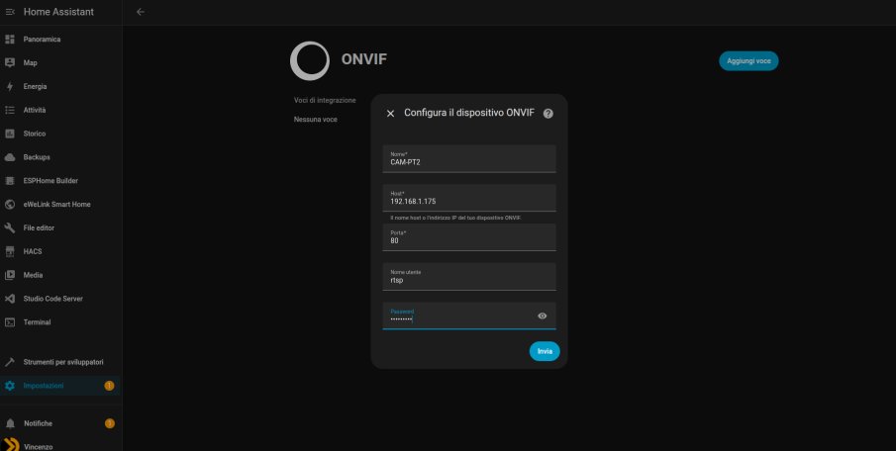Open the Backups cloud icon
896x451 pixels.
click(10, 157)
